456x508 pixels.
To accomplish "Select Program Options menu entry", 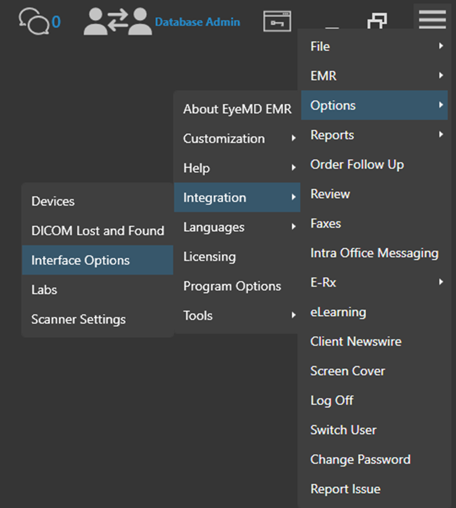I will click(232, 286).
